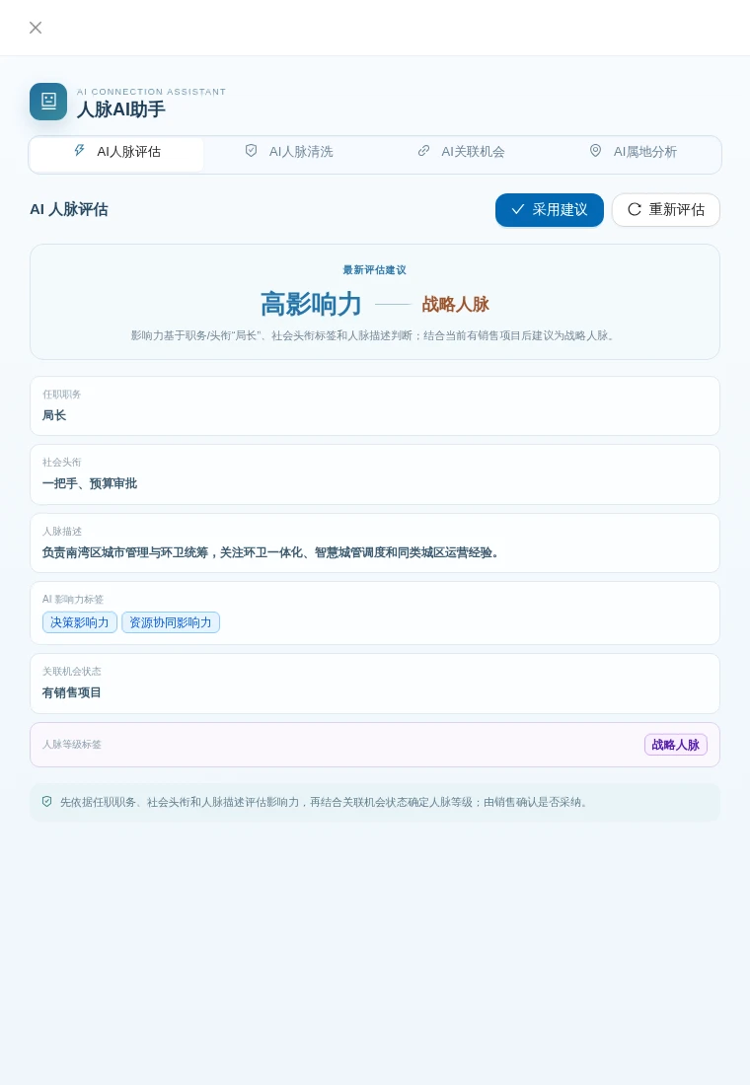Select the 资源协同影响力 tag
Viewport: 750px width, 1085px height.
click(x=171, y=622)
